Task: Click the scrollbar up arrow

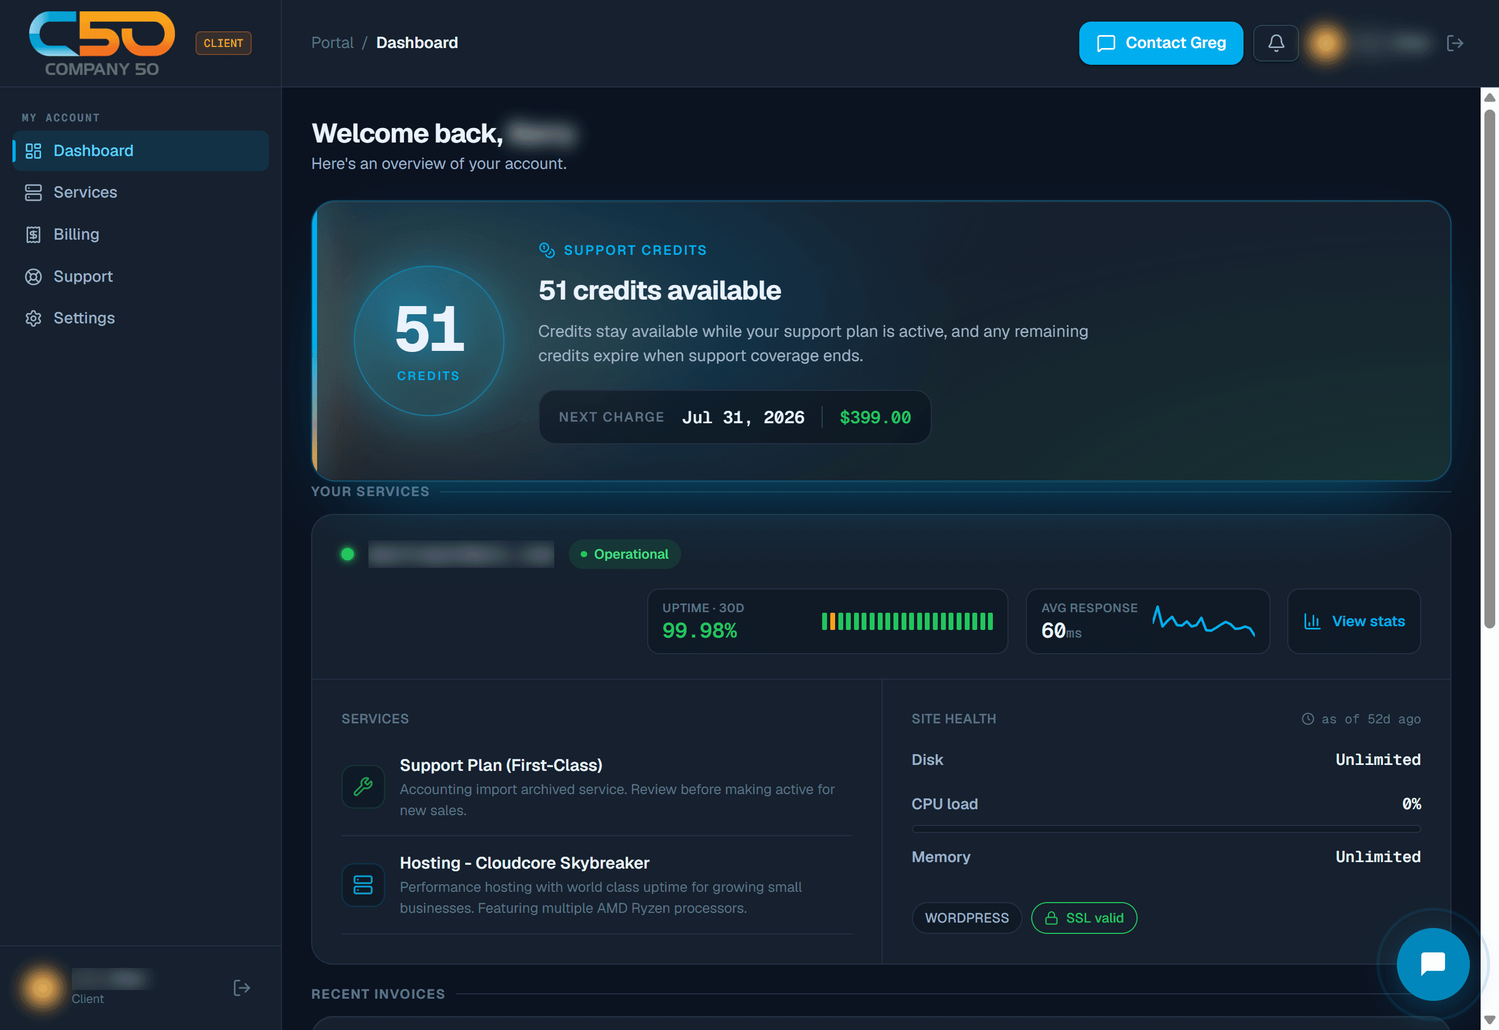Action: [1489, 98]
